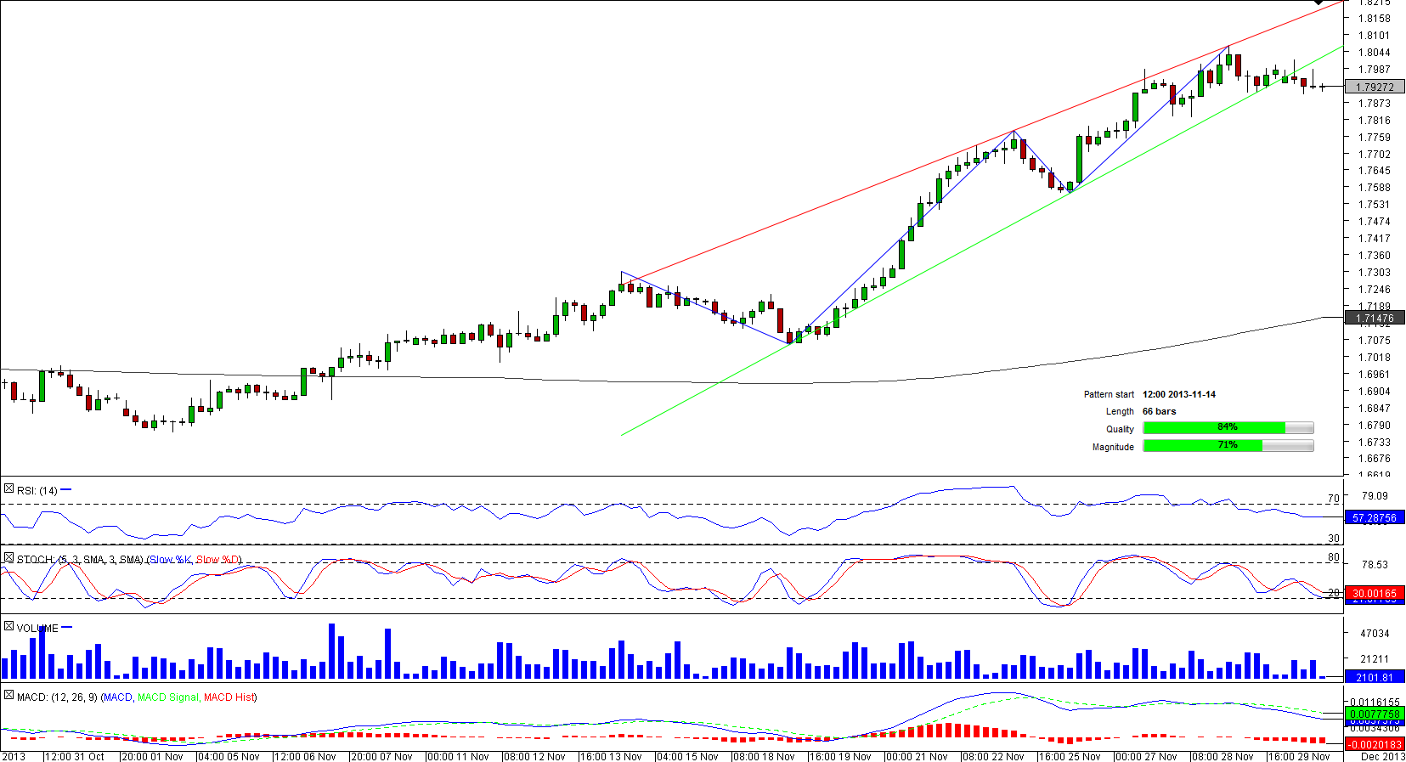This screenshot has width=1406, height=762.
Task: Click the VOLUME indicator label
Action: [37, 629]
